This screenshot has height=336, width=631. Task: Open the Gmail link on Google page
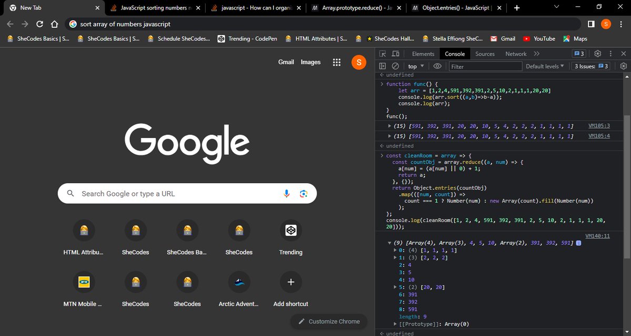coord(286,62)
